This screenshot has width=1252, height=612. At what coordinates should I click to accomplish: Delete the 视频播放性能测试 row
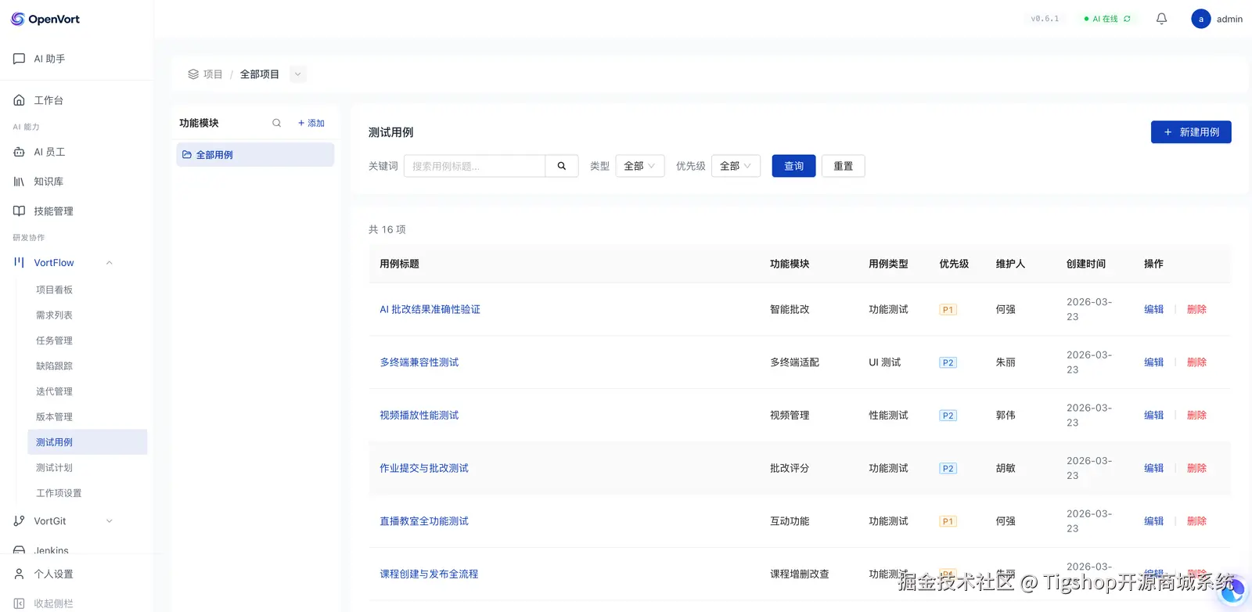[1196, 416]
